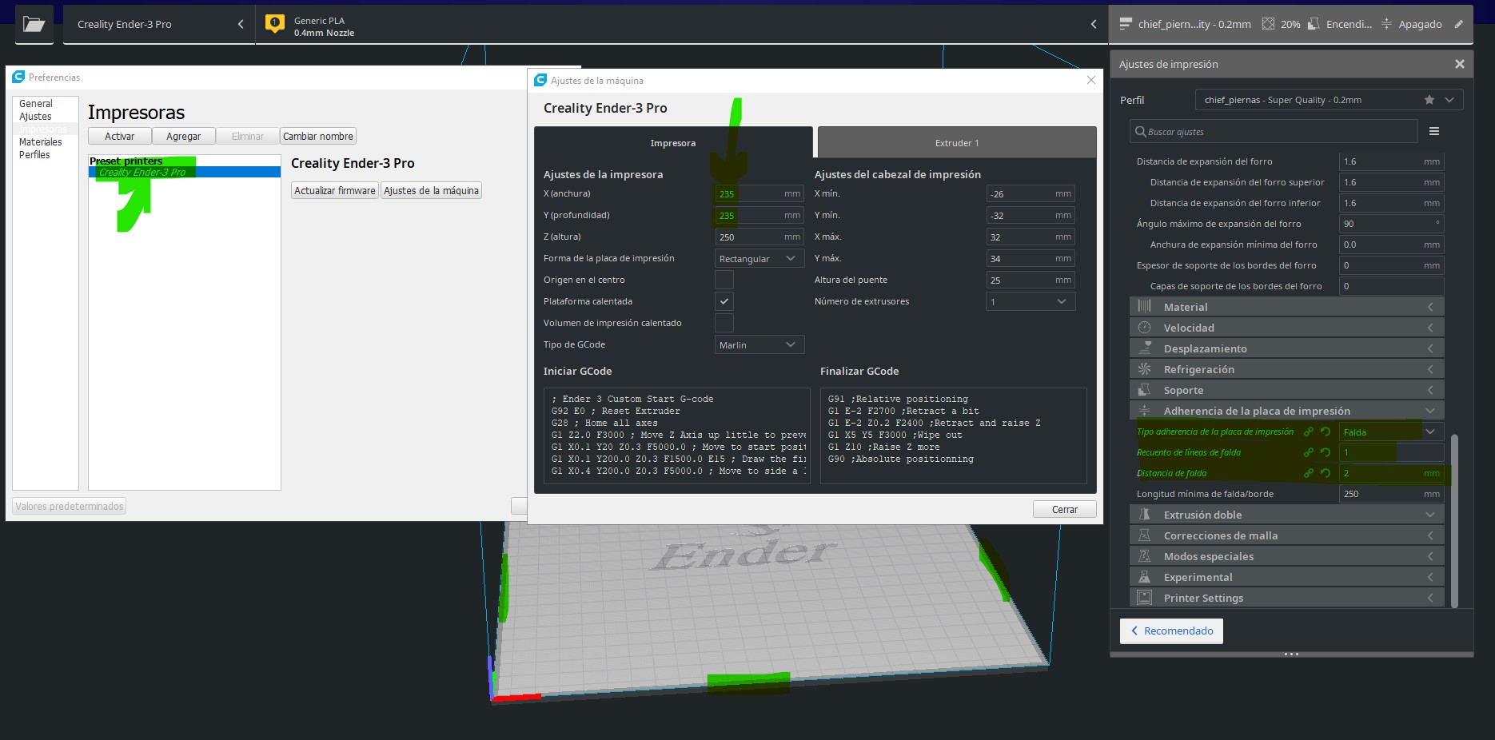Screen dimensions: 1495x740
Task: Click the Cambiar nombre button
Action: pyautogui.click(x=318, y=137)
